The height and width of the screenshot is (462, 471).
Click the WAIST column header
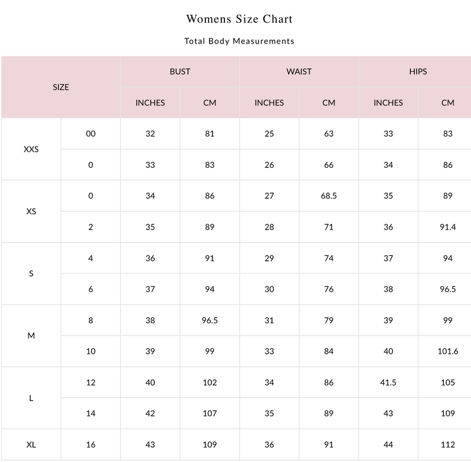pyautogui.click(x=299, y=71)
